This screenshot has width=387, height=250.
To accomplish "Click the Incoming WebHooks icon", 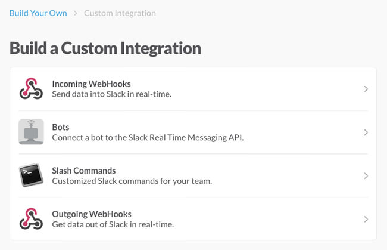I will tap(31, 89).
